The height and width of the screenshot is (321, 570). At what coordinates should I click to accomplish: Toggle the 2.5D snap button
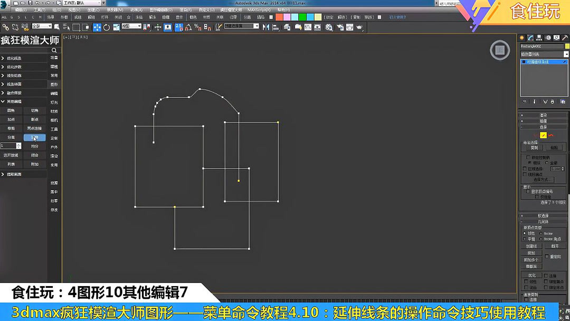coord(177,26)
